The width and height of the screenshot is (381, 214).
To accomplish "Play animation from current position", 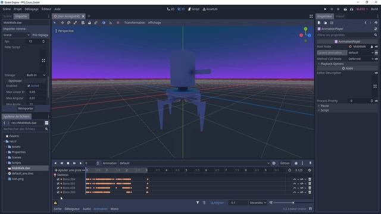I will click(x=81, y=163).
